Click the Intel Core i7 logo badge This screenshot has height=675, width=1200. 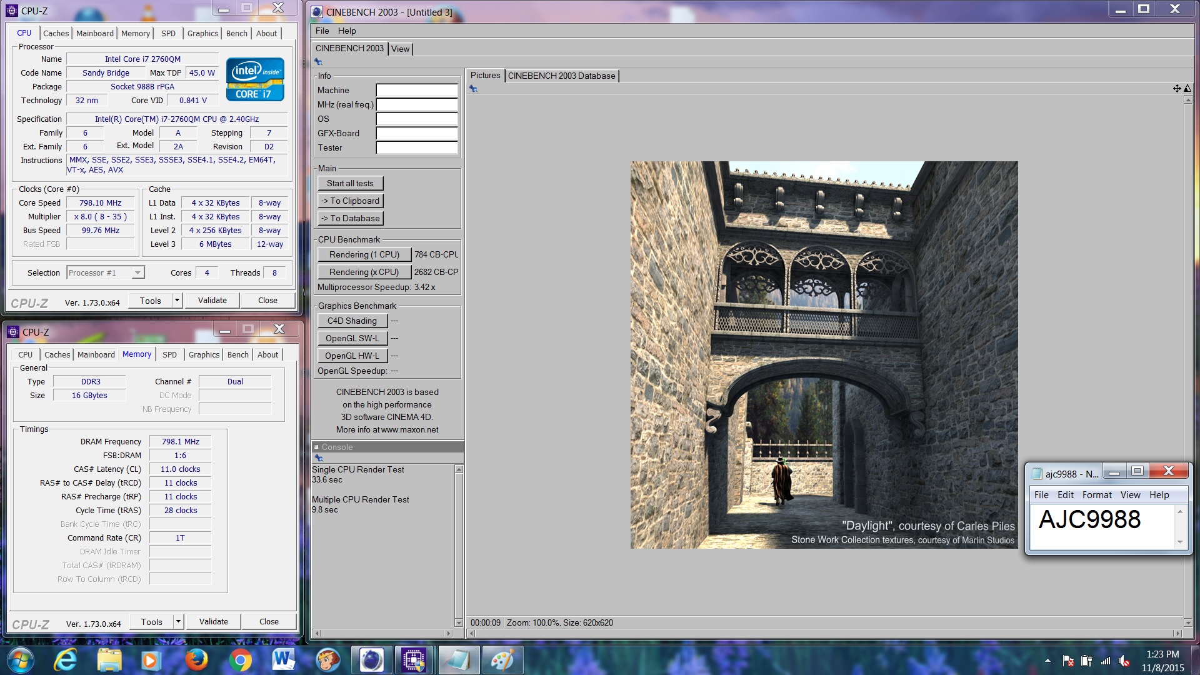[x=255, y=79]
